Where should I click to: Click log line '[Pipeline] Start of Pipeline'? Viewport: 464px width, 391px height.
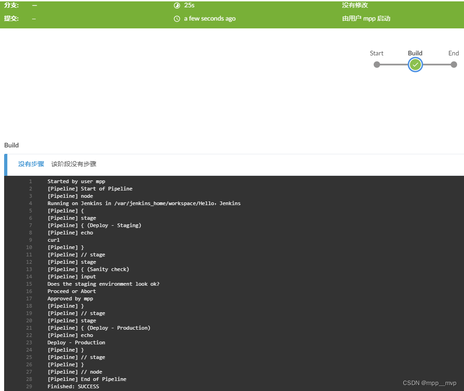click(x=90, y=189)
